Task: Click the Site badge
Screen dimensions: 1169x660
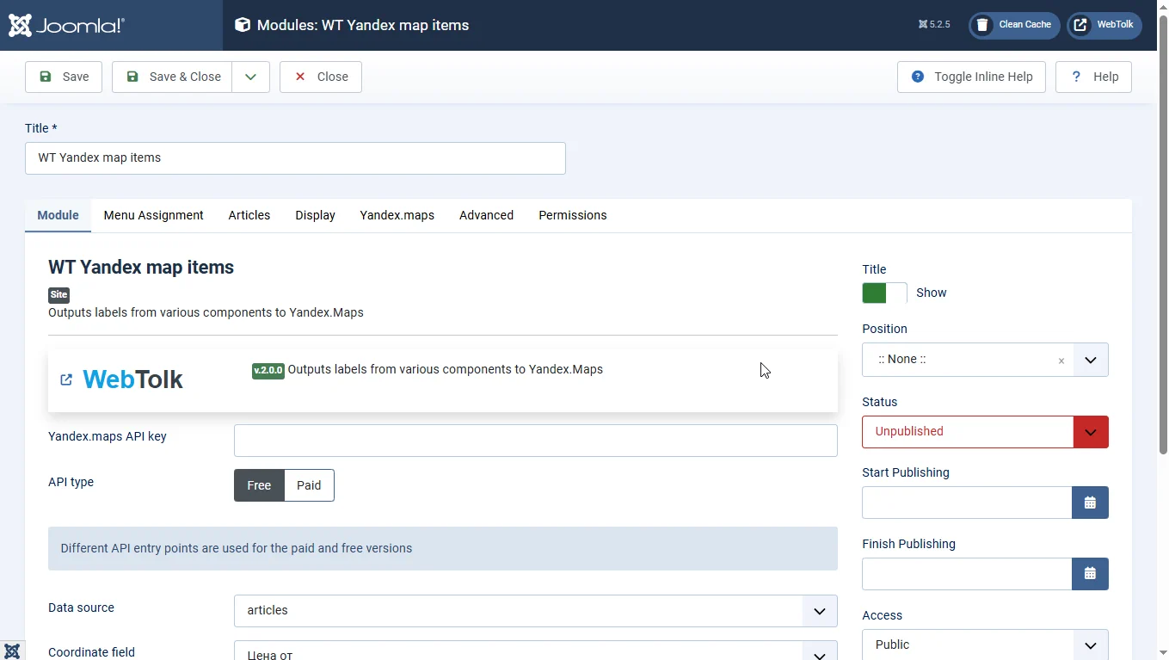Action: click(58, 294)
